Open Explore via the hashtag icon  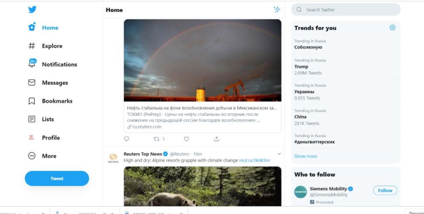point(32,46)
